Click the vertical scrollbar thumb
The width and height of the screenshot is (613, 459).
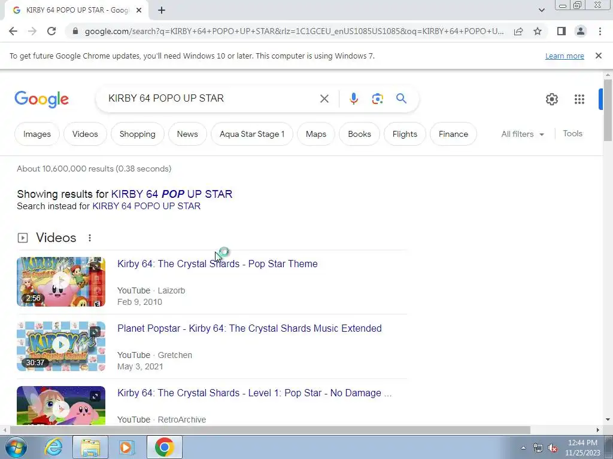coord(608,110)
